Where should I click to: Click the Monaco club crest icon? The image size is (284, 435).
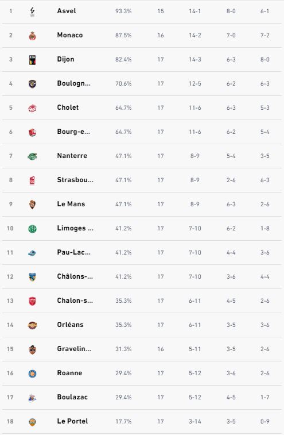point(33,36)
